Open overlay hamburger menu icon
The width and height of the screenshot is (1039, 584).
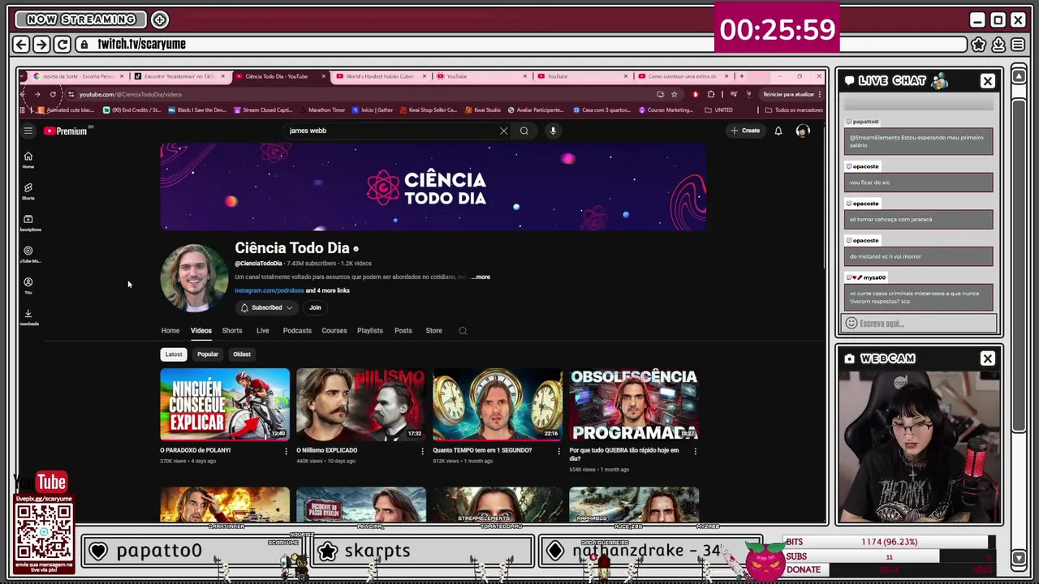[1018, 45]
